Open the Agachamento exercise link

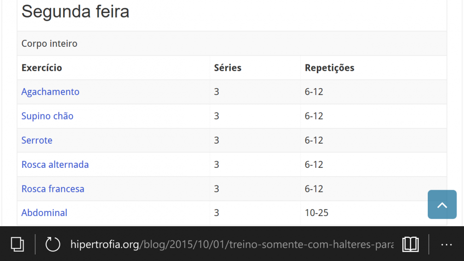(x=50, y=92)
